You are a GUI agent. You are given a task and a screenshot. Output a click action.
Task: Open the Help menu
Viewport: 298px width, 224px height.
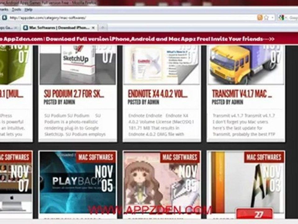point(29,9)
